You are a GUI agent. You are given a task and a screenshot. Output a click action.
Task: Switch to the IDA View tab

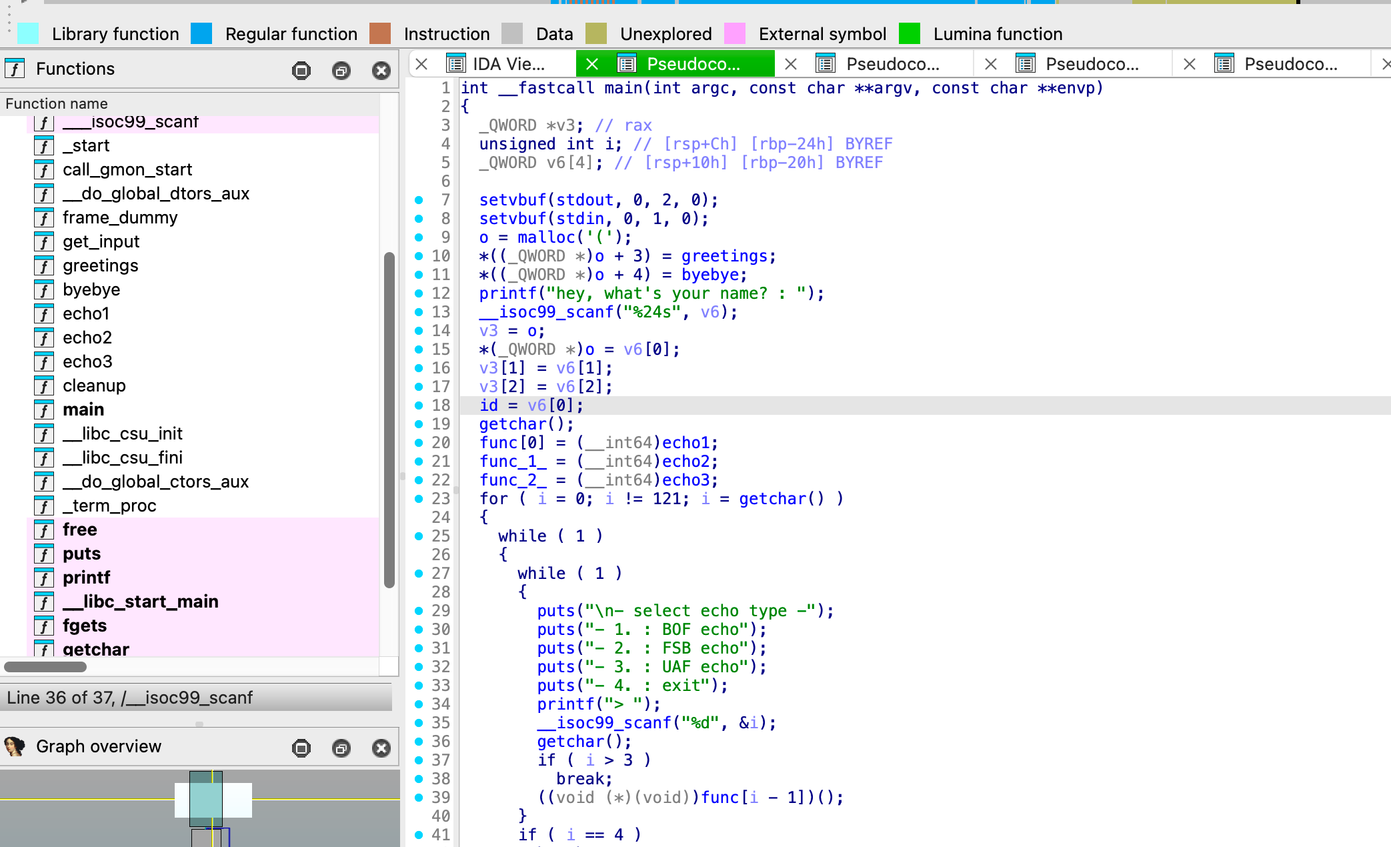(x=508, y=64)
